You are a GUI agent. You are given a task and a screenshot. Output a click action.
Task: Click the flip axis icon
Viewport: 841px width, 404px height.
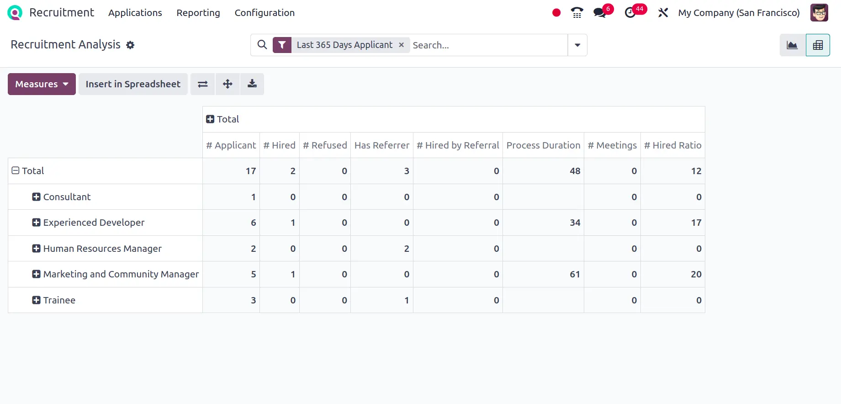pos(202,84)
